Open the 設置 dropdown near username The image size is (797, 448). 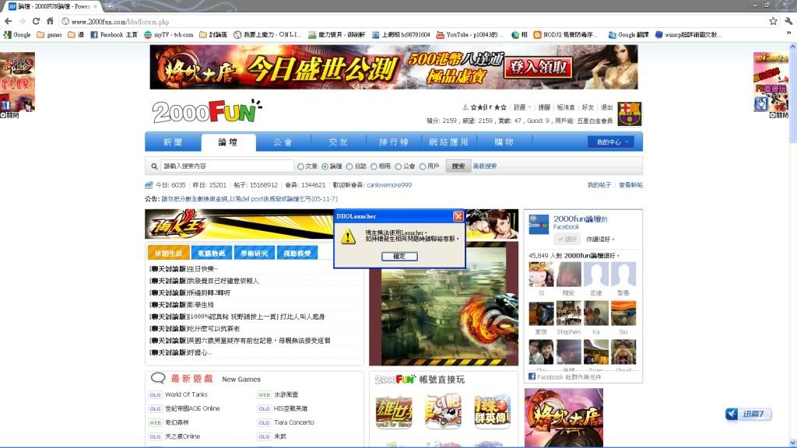[521, 107]
